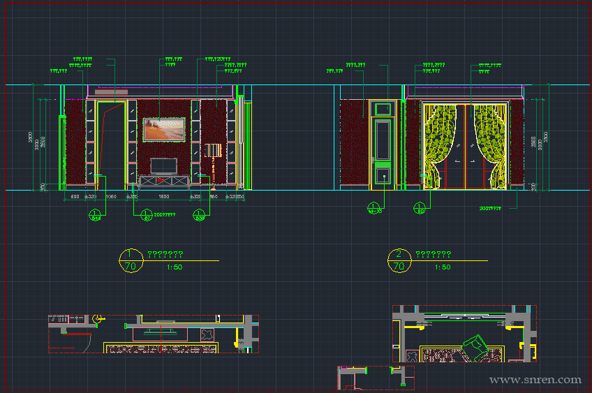Click the green armchair in the right plan
This screenshot has height=393, width=592.
click(475, 348)
